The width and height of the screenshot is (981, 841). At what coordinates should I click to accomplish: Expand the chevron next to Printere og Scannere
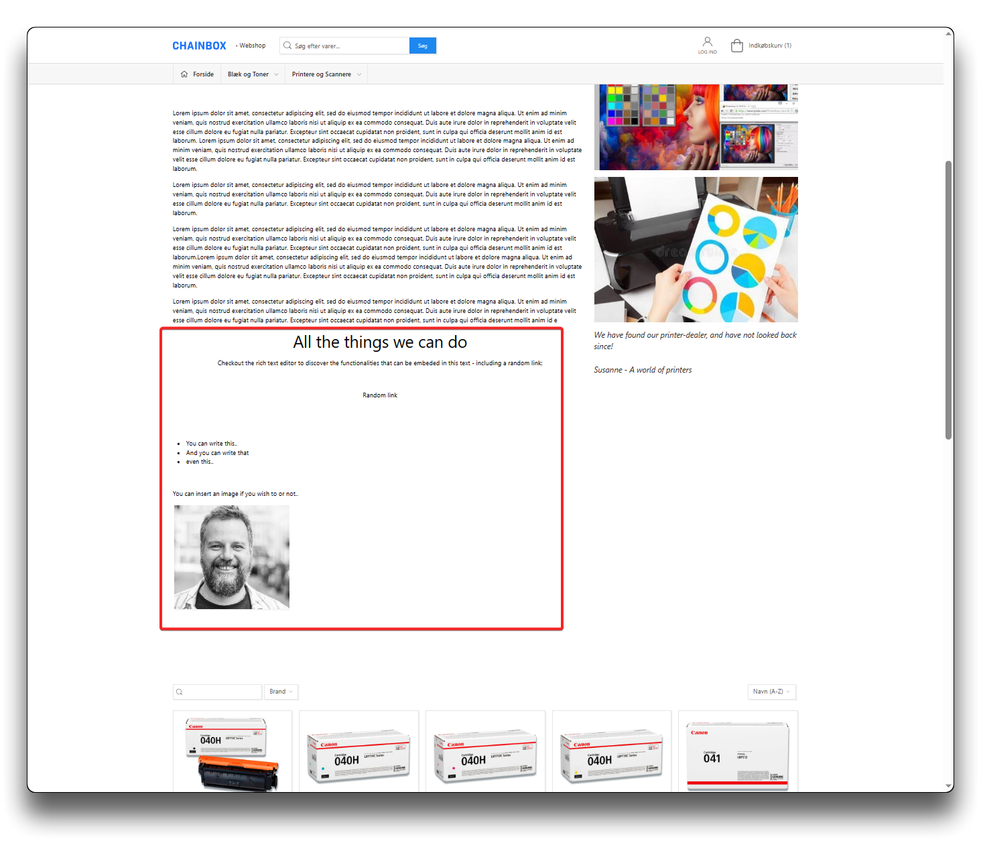pos(359,74)
